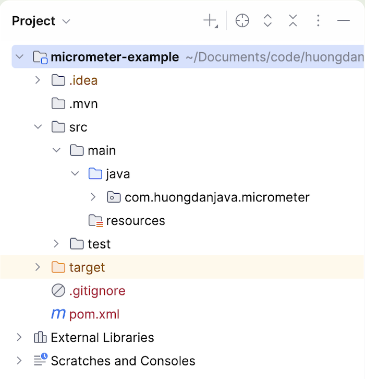Screen dimensions: 365x379
Task: Expand the com.huongdanjava.micrometer package
Action: [93, 197]
